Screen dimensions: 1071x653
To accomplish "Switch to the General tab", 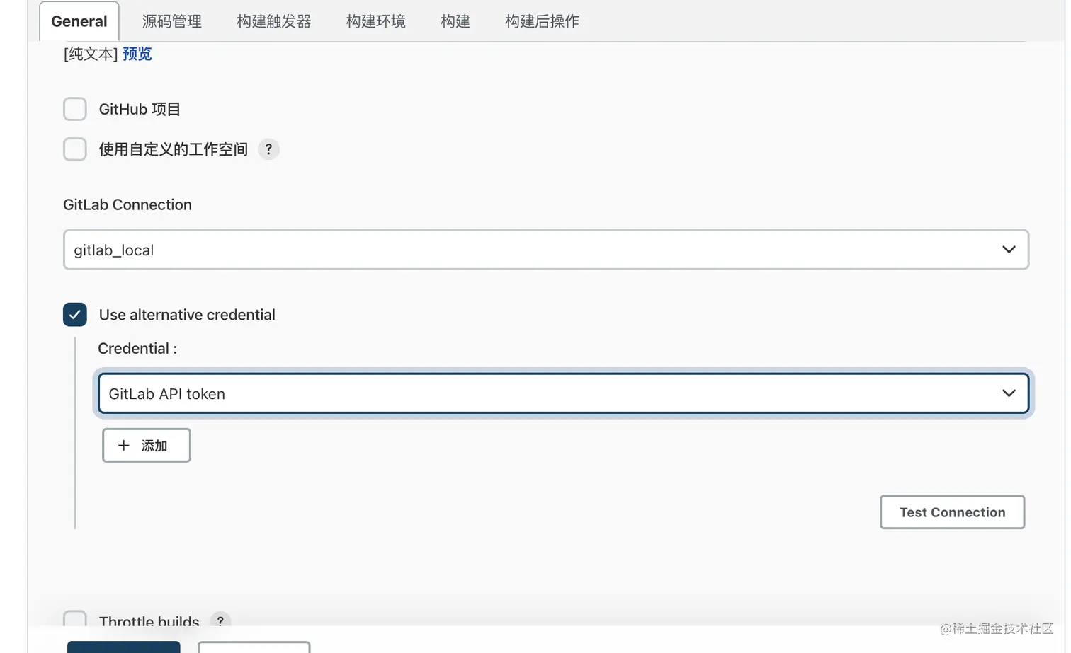I will click(79, 21).
